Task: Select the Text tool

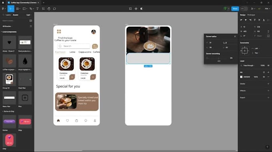Action: coord(38,9)
